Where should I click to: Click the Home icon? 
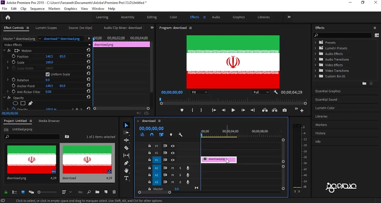pos(8,17)
